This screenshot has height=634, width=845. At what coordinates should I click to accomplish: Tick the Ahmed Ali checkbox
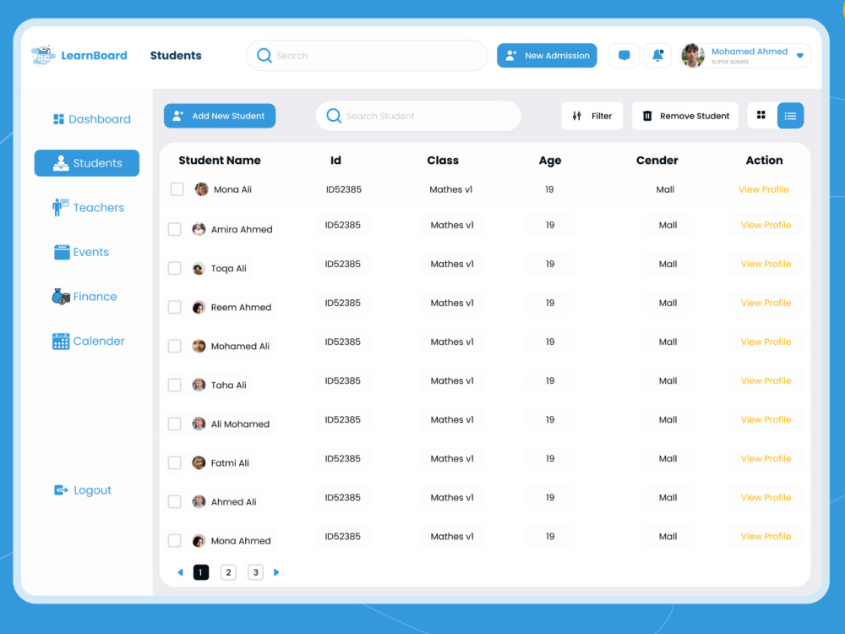tap(175, 501)
